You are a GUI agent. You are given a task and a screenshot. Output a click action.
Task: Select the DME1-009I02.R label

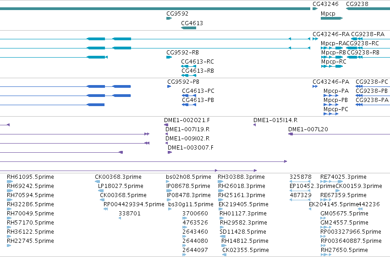tap(187, 139)
